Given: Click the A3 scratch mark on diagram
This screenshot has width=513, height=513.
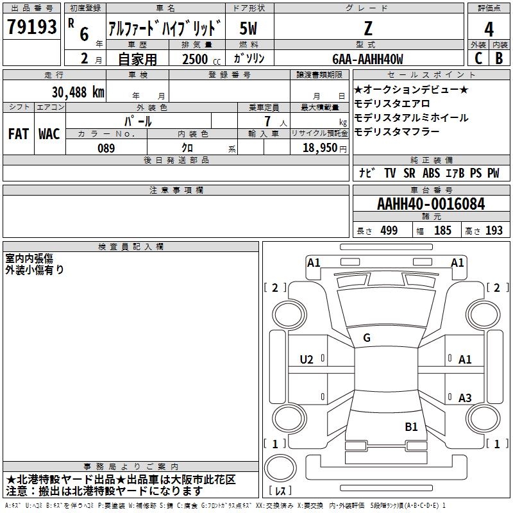Looking at the screenshot, I should pyautogui.click(x=465, y=398).
